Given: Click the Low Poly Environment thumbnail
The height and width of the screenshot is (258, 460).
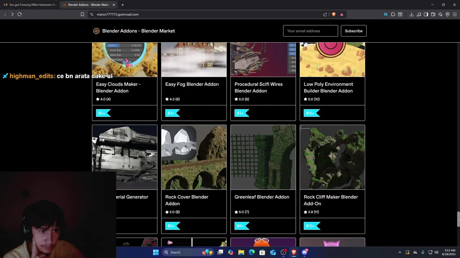Looking at the screenshot, I should tap(332, 59).
